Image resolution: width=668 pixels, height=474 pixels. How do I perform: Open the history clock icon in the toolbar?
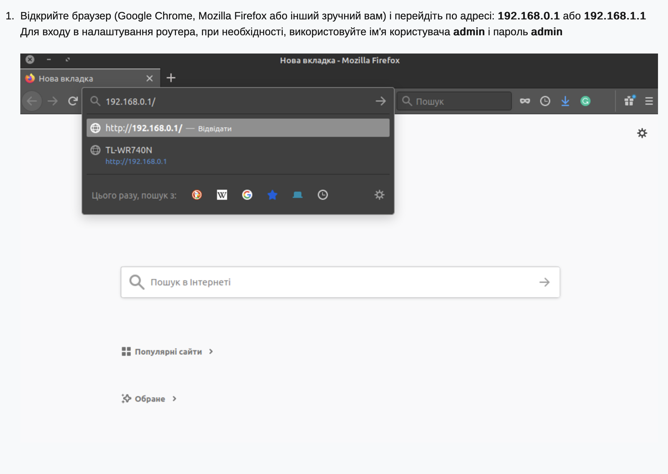click(x=545, y=101)
